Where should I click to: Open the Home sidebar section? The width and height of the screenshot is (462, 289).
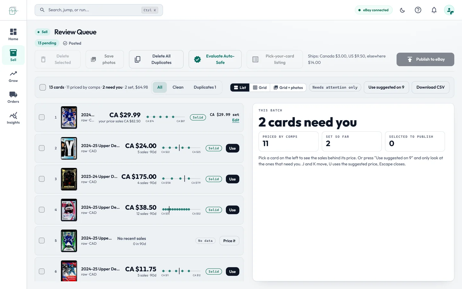click(x=13, y=34)
